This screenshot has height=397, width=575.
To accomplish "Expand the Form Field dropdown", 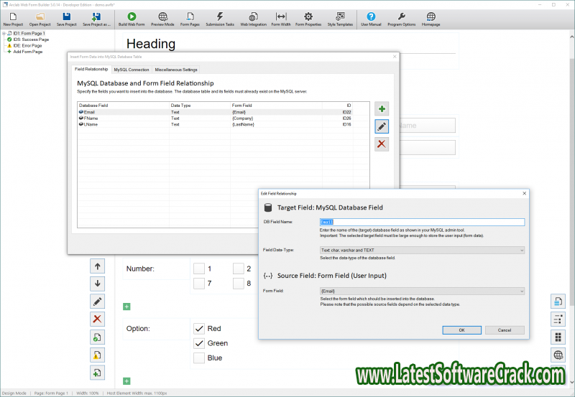I will [422, 291].
